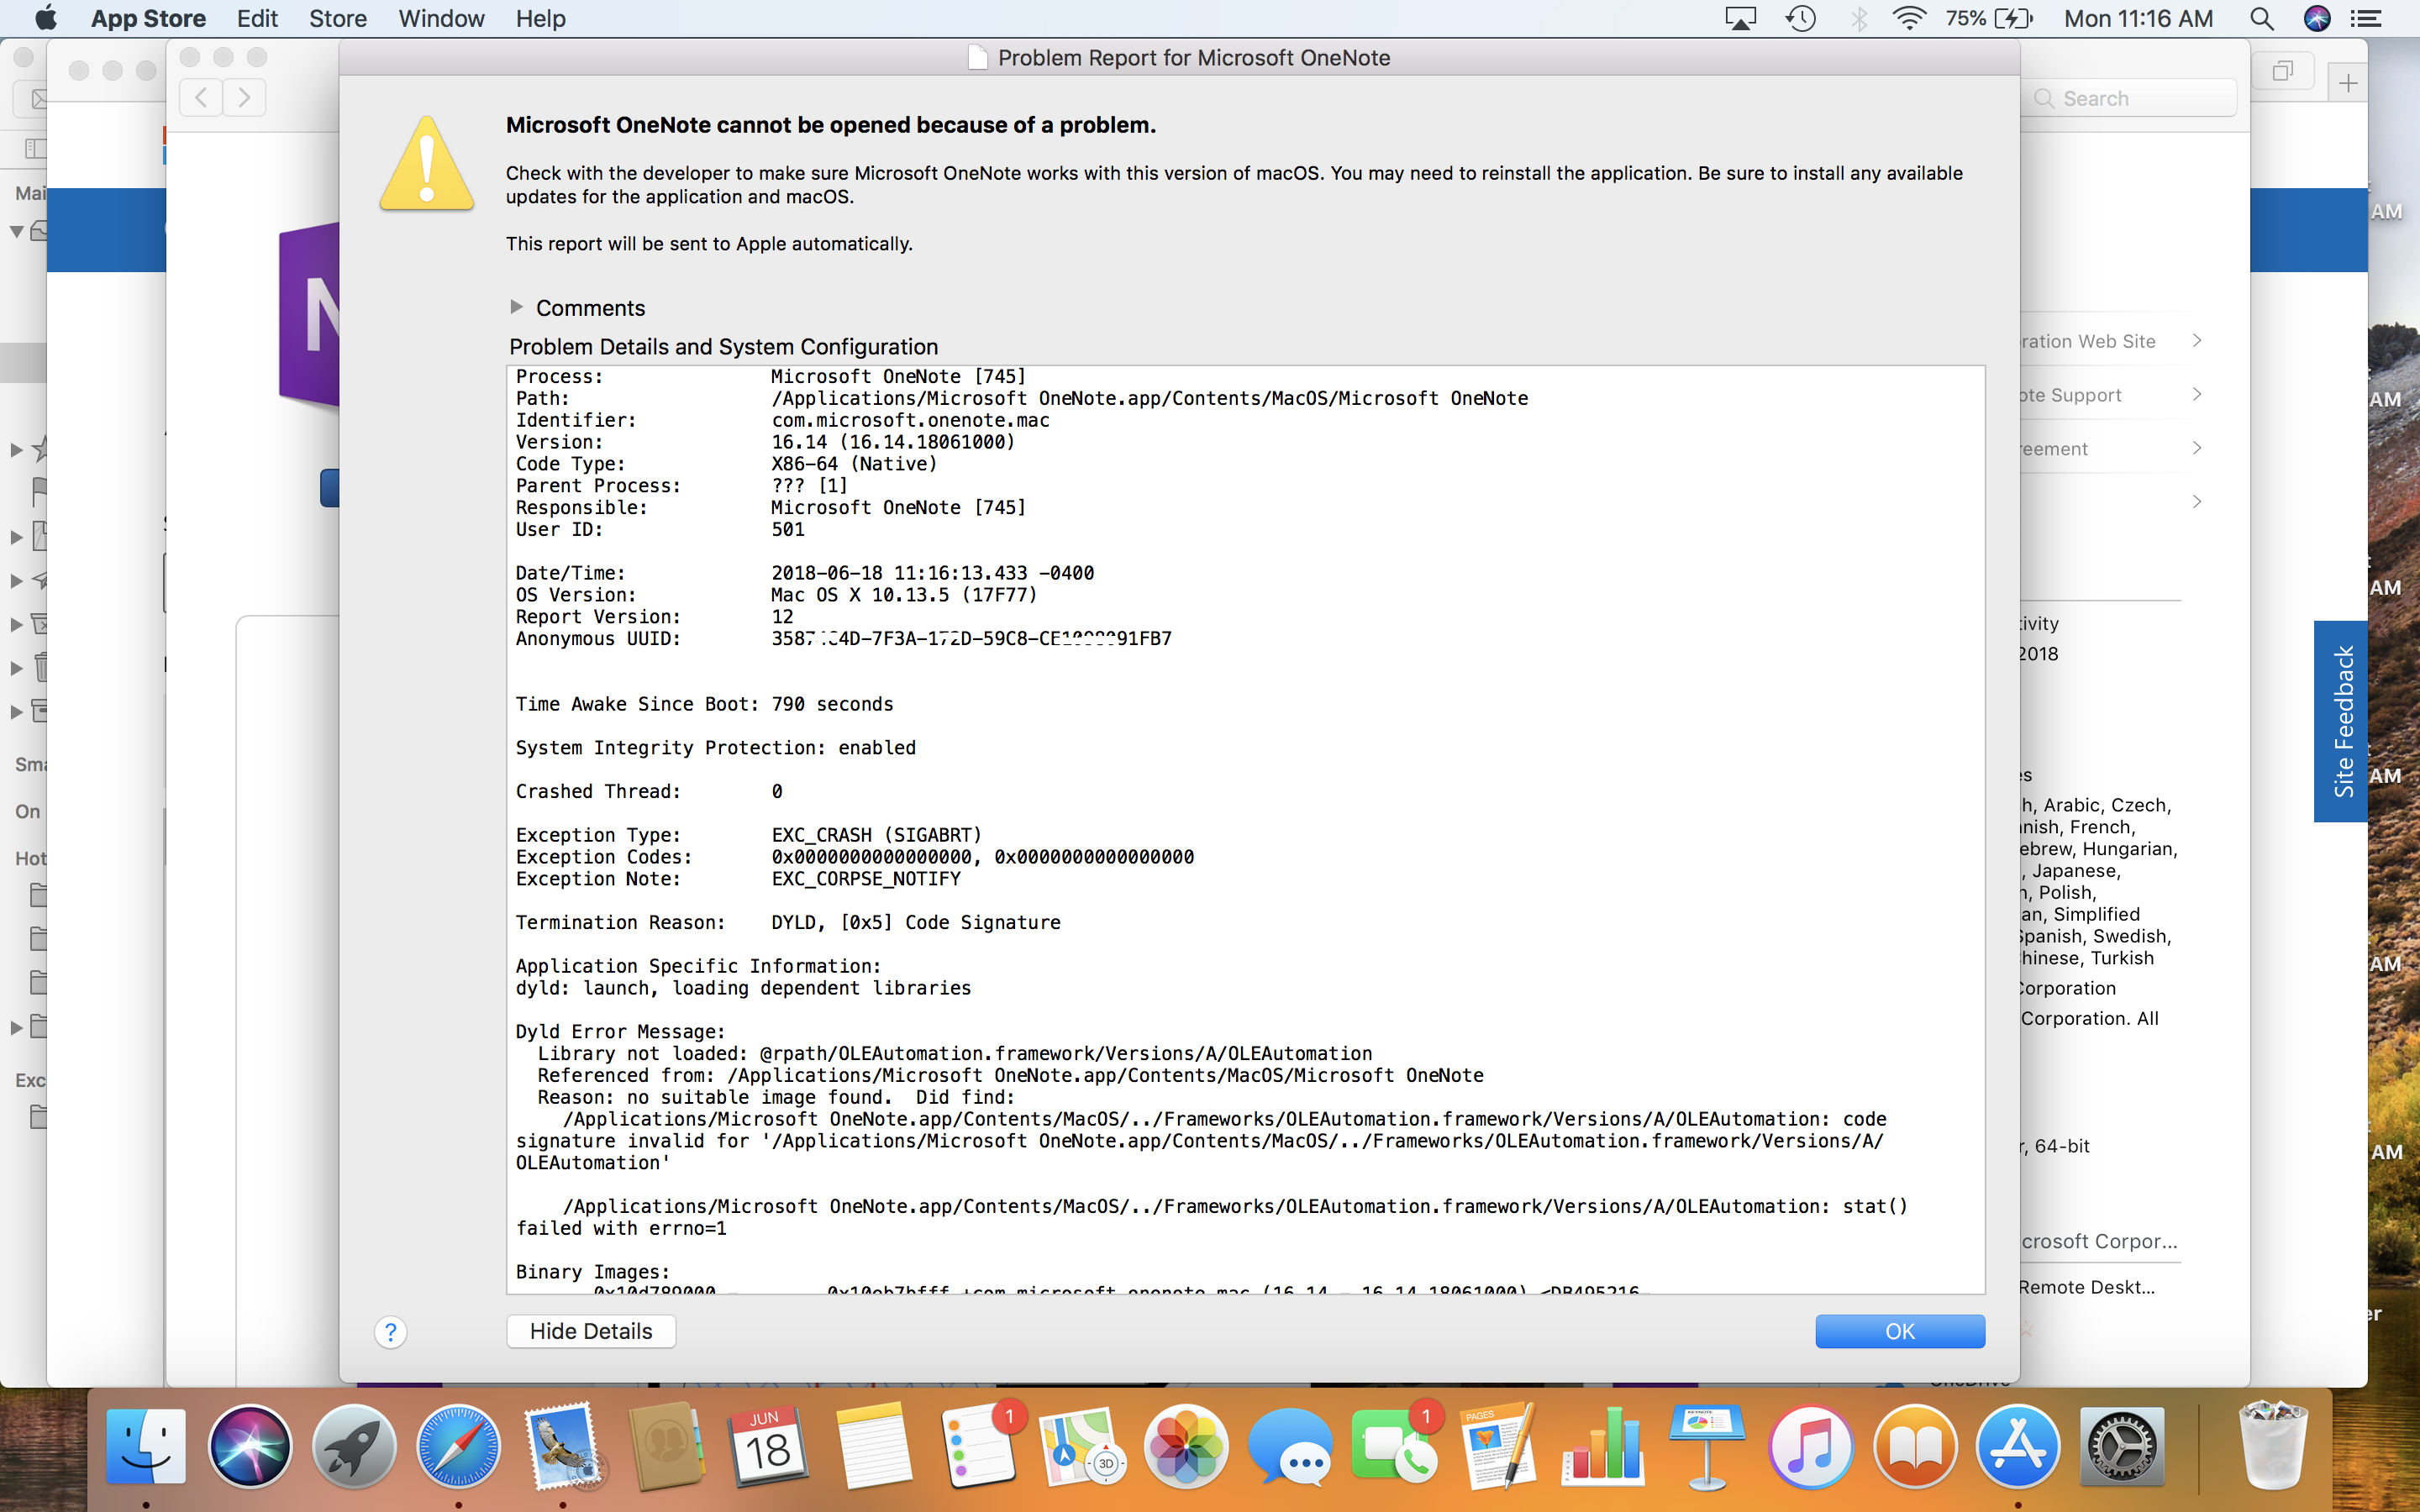Image resolution: width=2420 pixels, height=1512 pixels.
Task: Open the App Store menu
Action: click(x=148, y=18)
